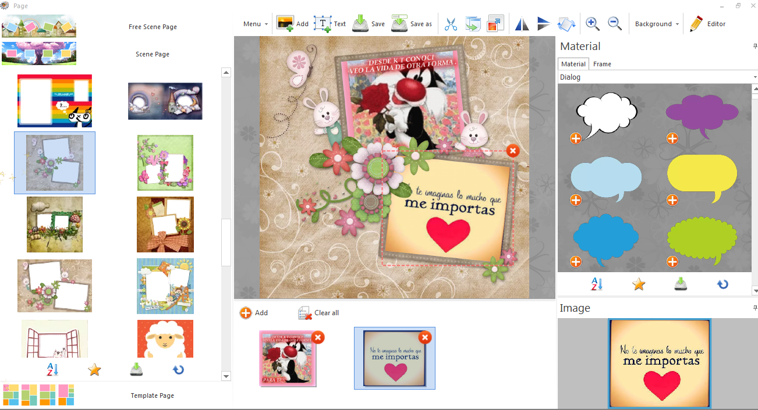Click the Image panel preview picture

tap(660, 363)
